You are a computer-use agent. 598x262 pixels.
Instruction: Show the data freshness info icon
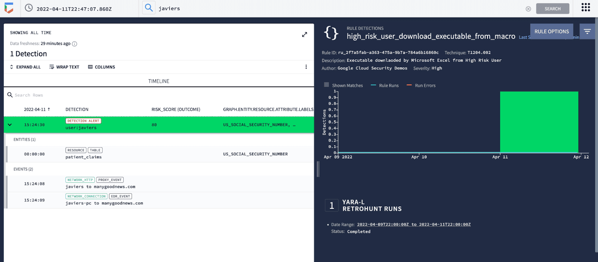74,44
